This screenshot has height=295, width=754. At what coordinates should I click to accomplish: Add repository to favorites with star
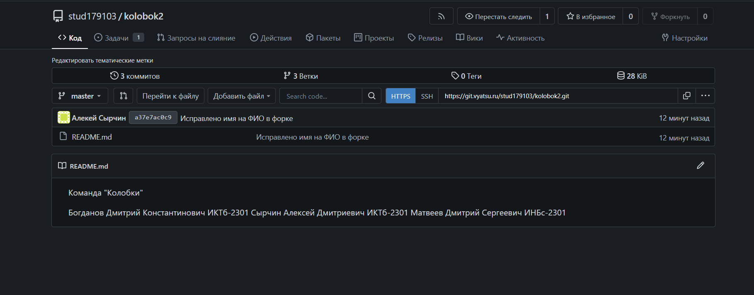pos(591,17)
